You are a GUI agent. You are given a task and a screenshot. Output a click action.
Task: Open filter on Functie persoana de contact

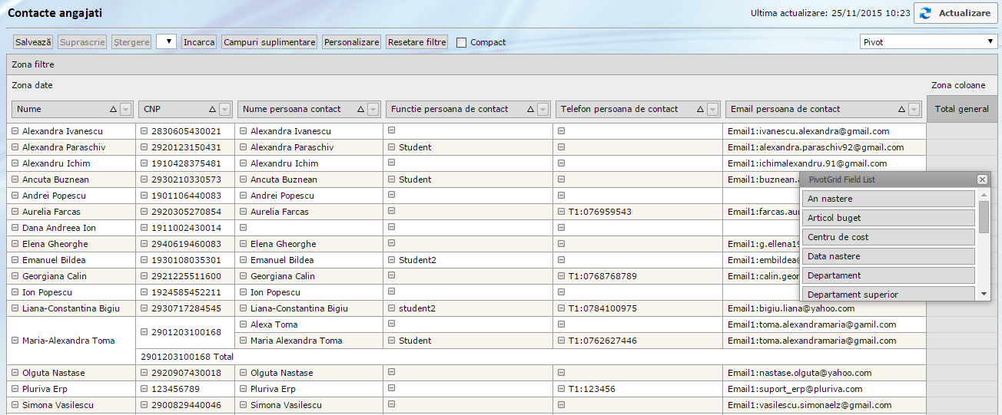pyautogui.click(x=542, y=110)
